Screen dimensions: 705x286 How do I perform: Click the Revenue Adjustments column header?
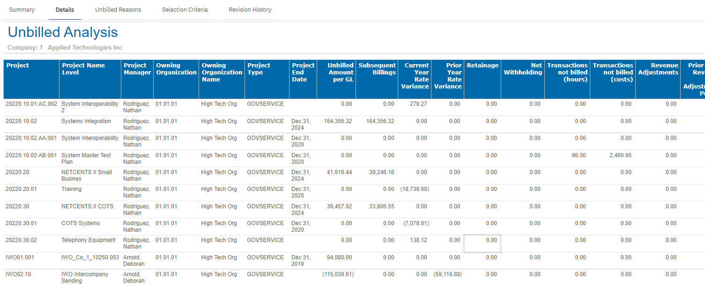(x=658, y=69)
